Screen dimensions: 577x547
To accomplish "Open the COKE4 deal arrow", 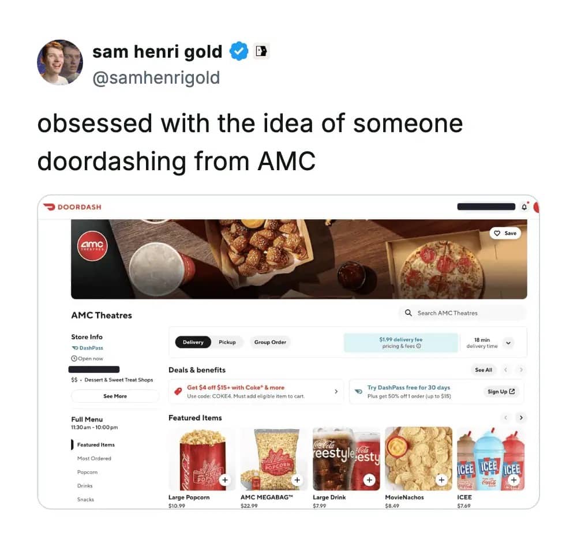I will [336, 392].
